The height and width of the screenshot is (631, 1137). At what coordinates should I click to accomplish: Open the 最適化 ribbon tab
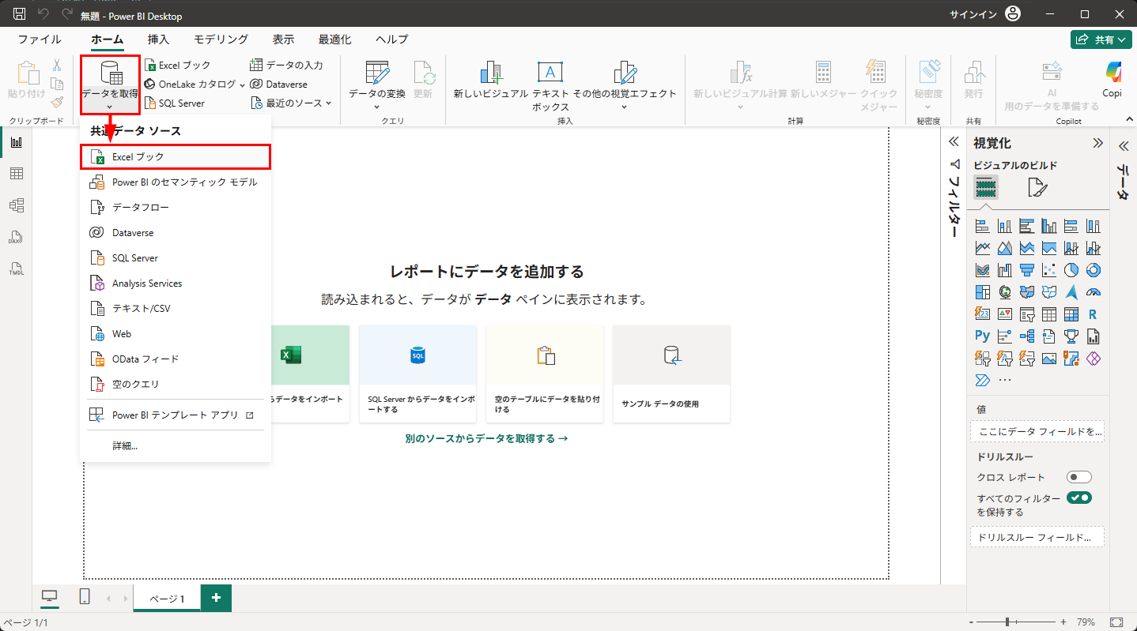tap(335, 39)
